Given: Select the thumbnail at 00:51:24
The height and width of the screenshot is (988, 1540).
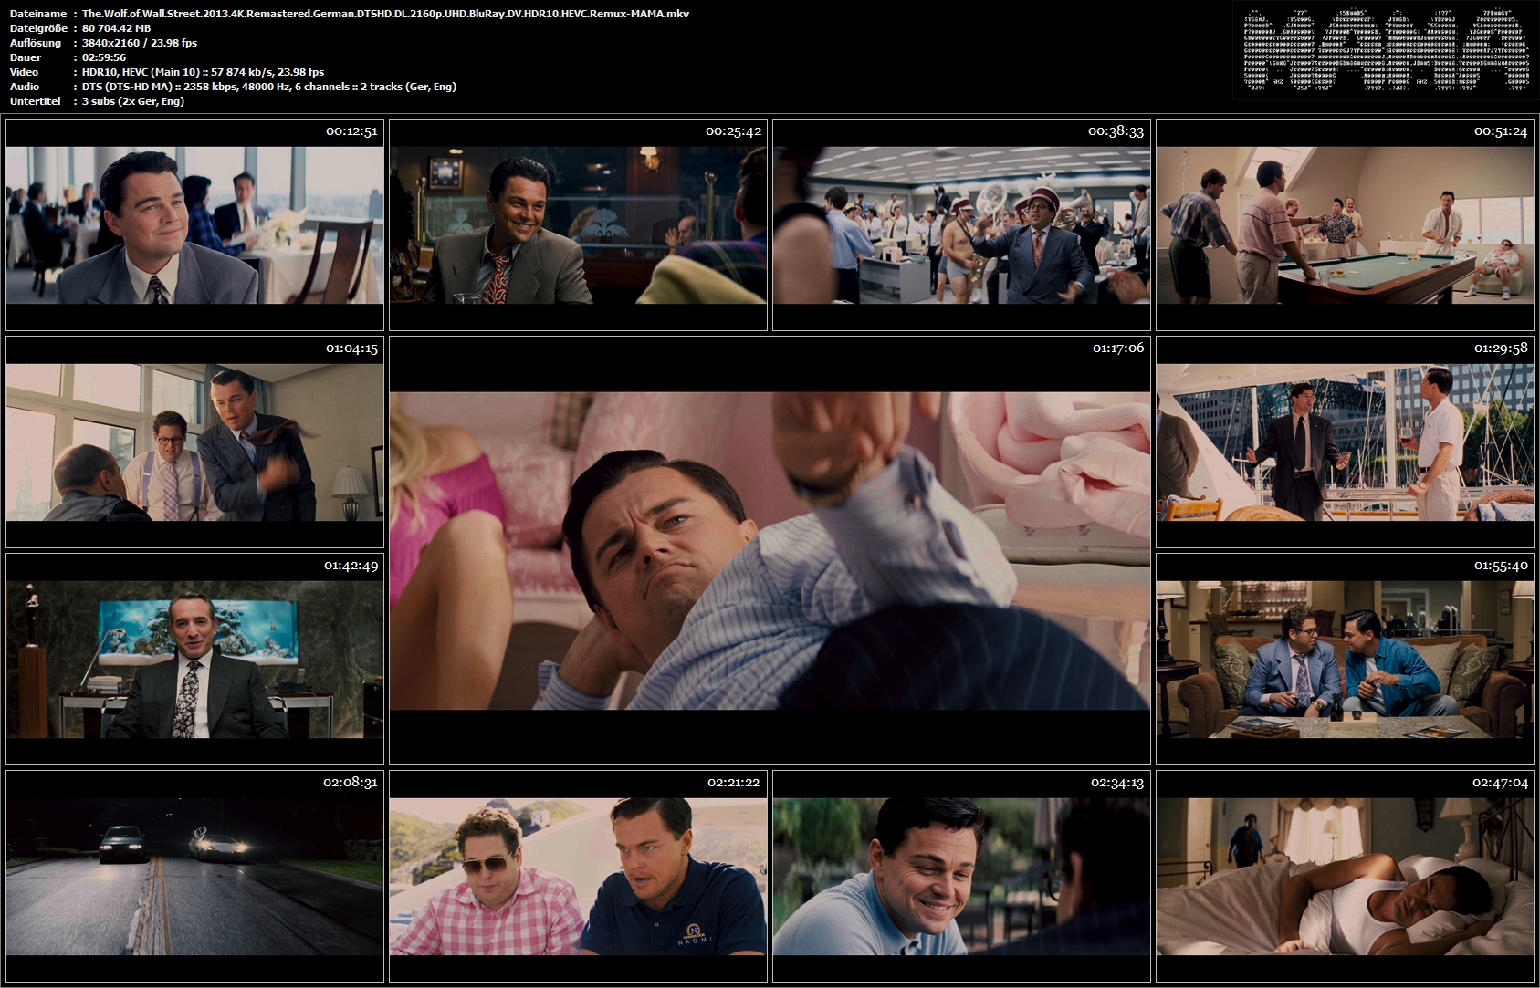Looking at the screenshot, I should pyautogui.click(x=1345, y=224).
